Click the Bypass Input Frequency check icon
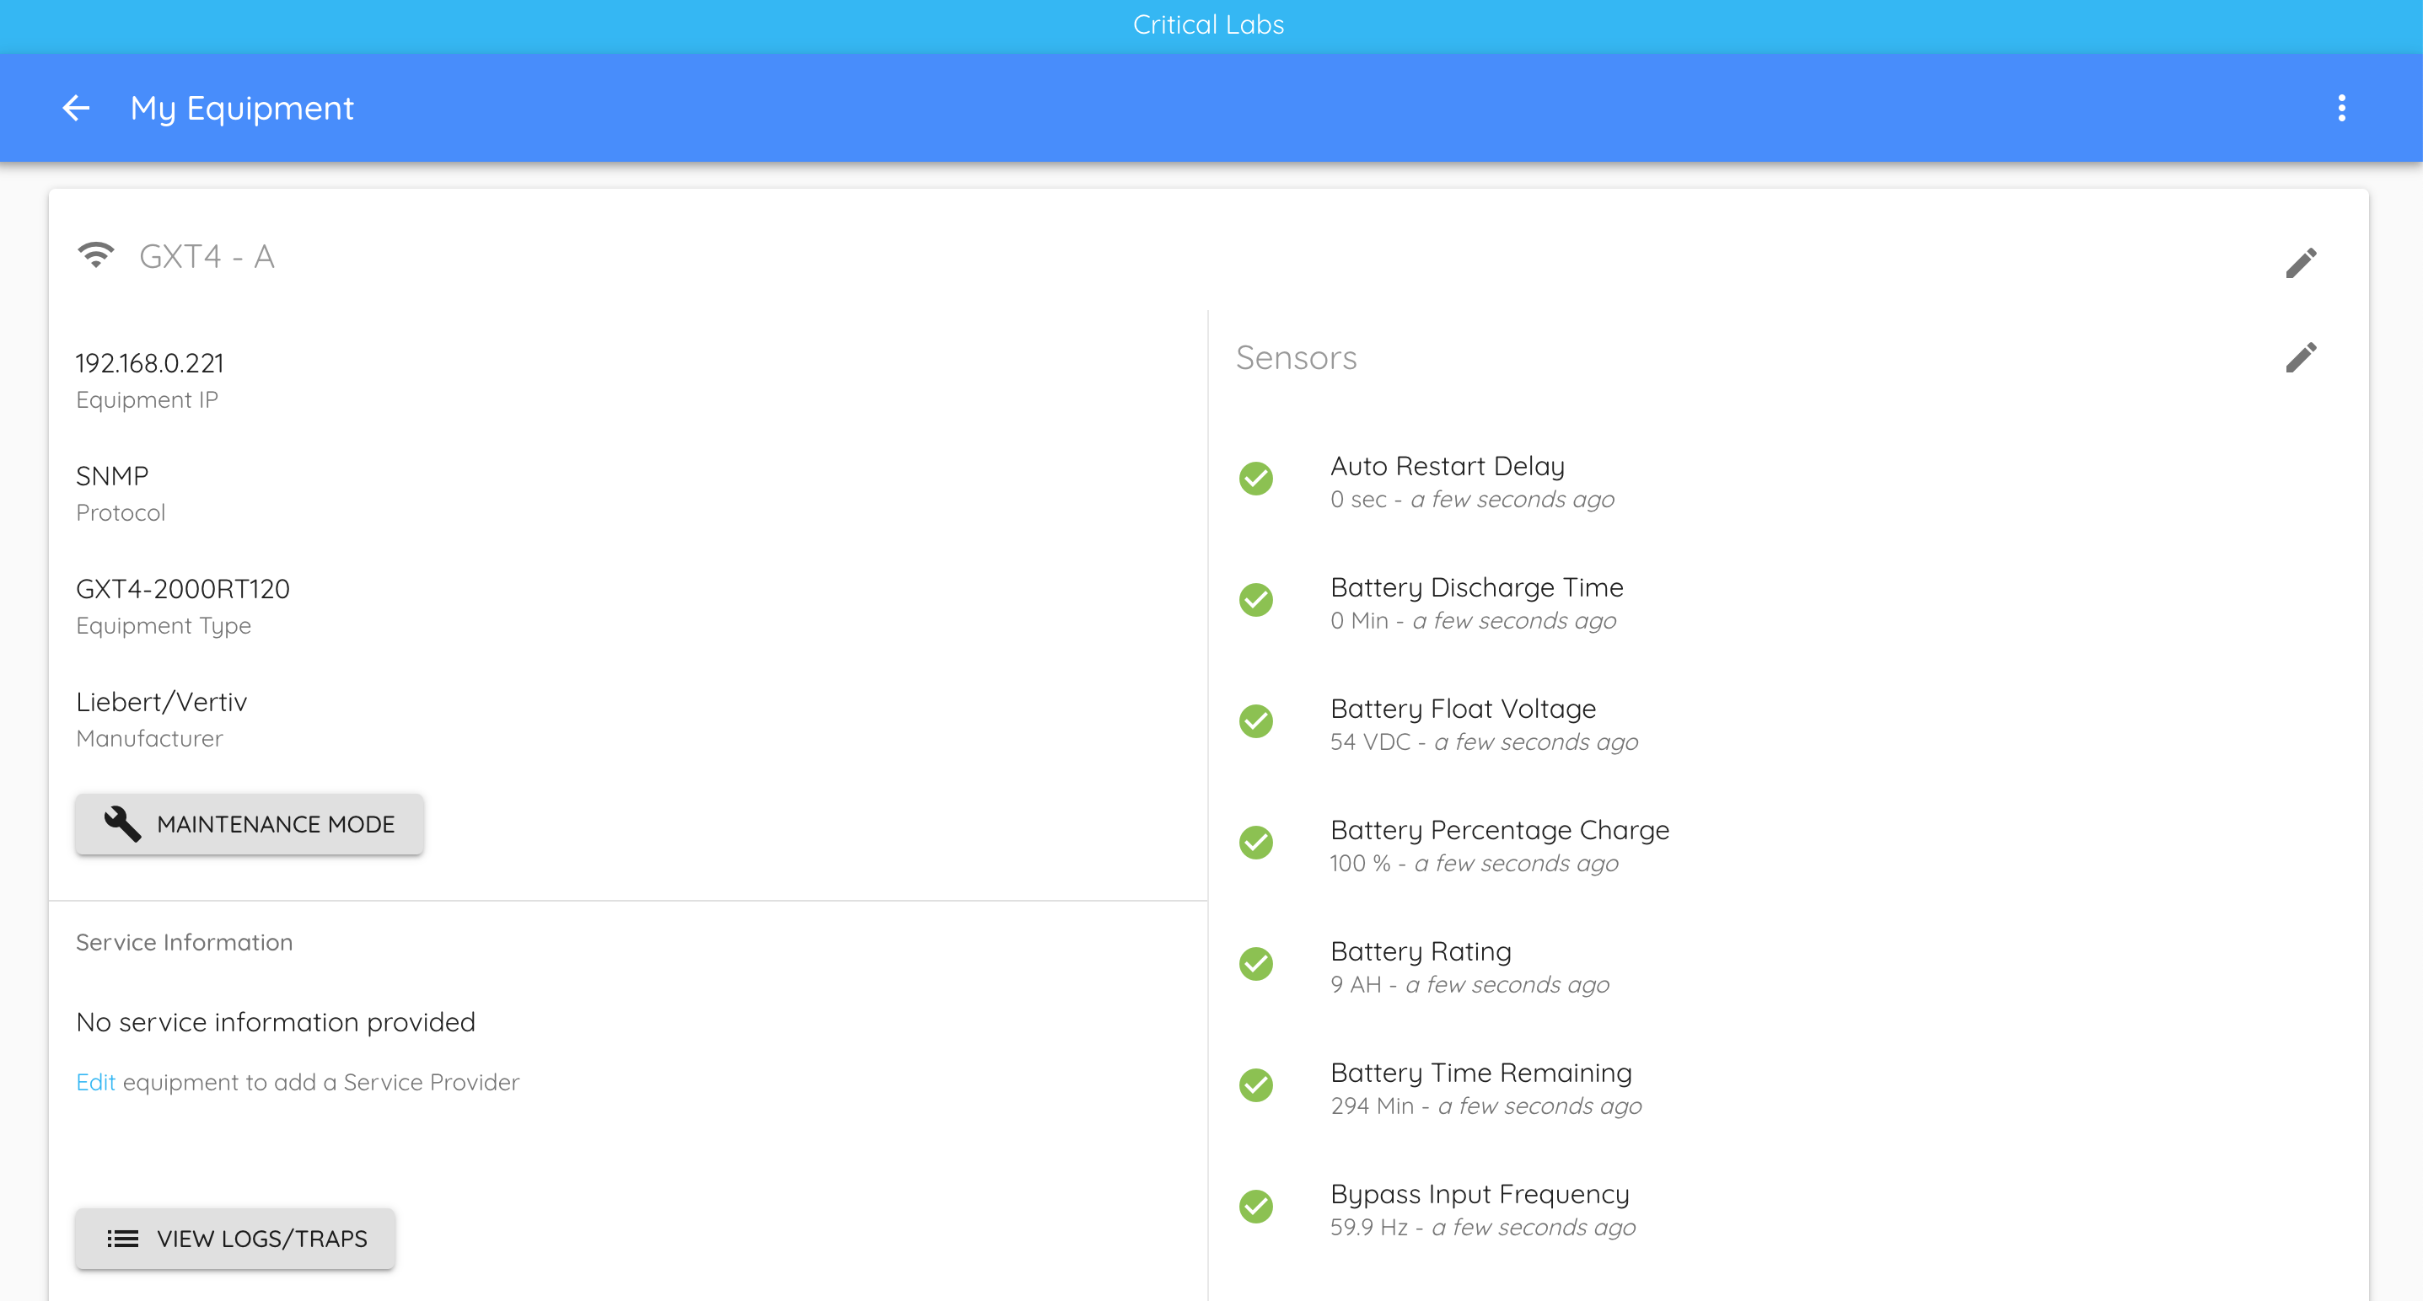 point(1255,1207)
